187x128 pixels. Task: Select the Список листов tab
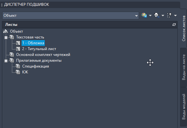tap(183, 28)
